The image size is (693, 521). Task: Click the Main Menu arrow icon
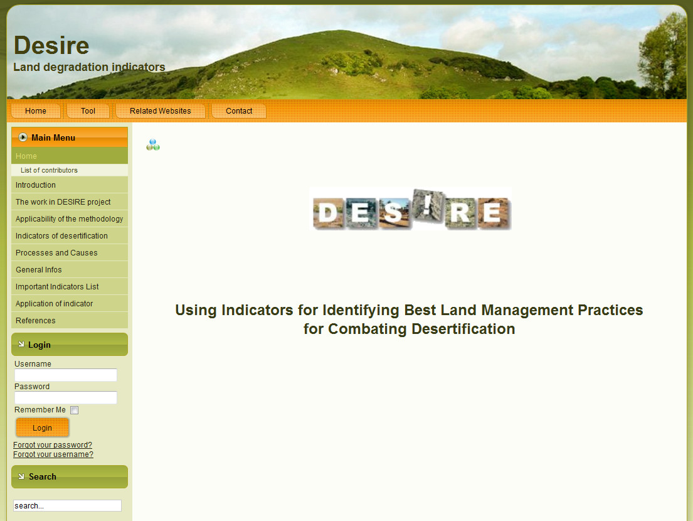coord(23,137)
